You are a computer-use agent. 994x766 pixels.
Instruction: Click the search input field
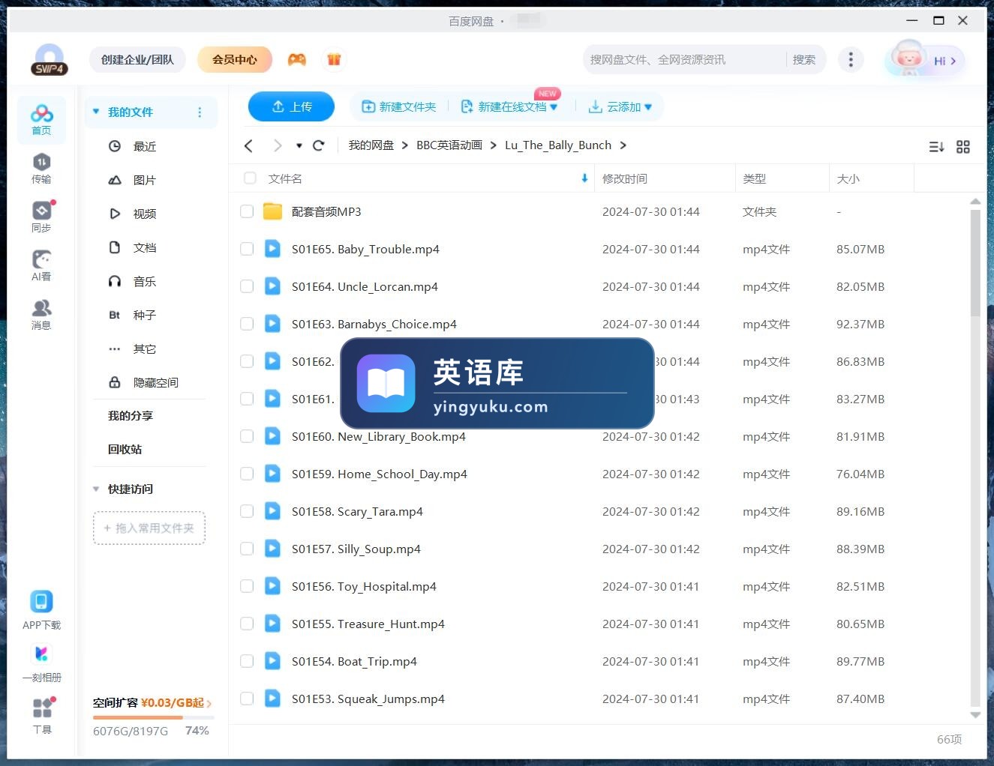pyautogui.click(x=685, y=59)
